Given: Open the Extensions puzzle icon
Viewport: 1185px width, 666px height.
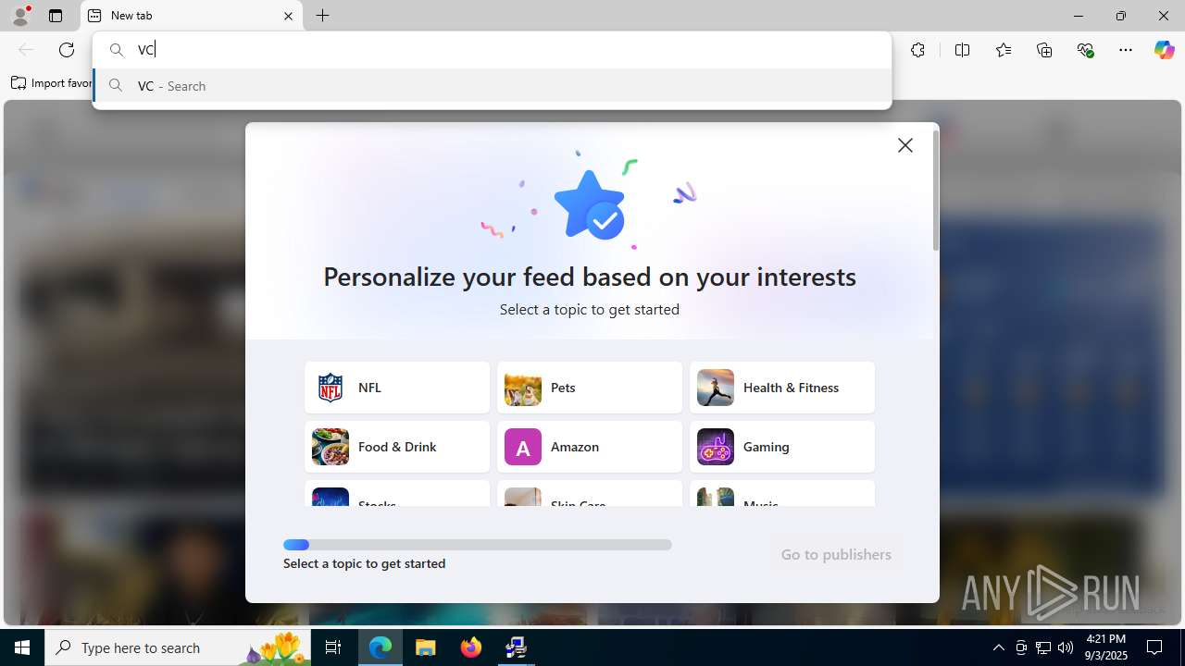Looking at the screenshot, I should pyautogui.click(x=917, y=50).
